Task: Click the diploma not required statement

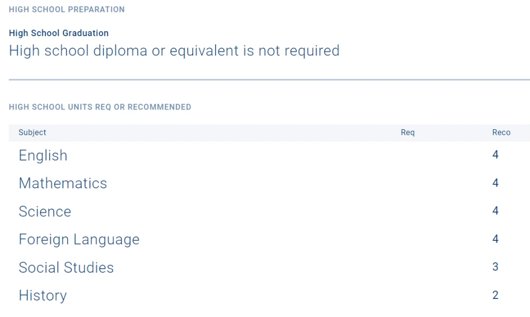Action: point(174,51)
